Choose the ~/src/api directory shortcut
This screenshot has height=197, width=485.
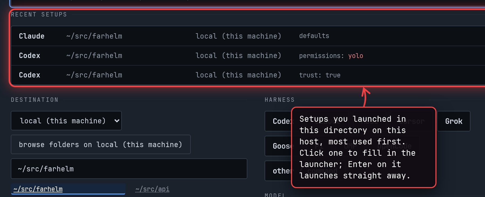(x=153, y=189)
